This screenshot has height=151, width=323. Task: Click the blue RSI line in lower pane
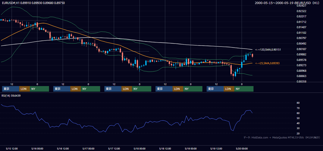(x=126, y=130)
